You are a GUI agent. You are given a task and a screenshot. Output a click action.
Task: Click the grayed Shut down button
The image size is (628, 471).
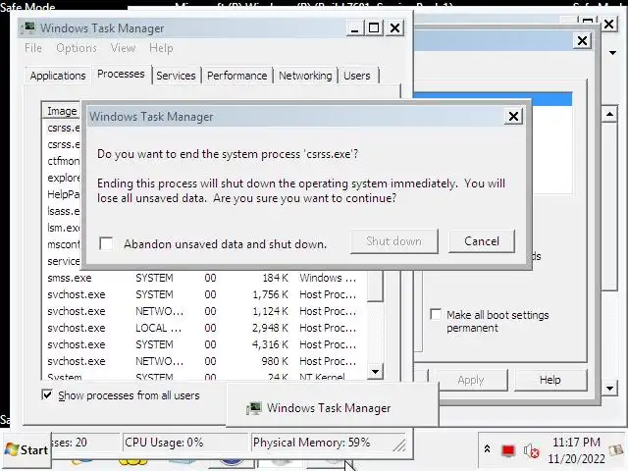tap(394, 241)
